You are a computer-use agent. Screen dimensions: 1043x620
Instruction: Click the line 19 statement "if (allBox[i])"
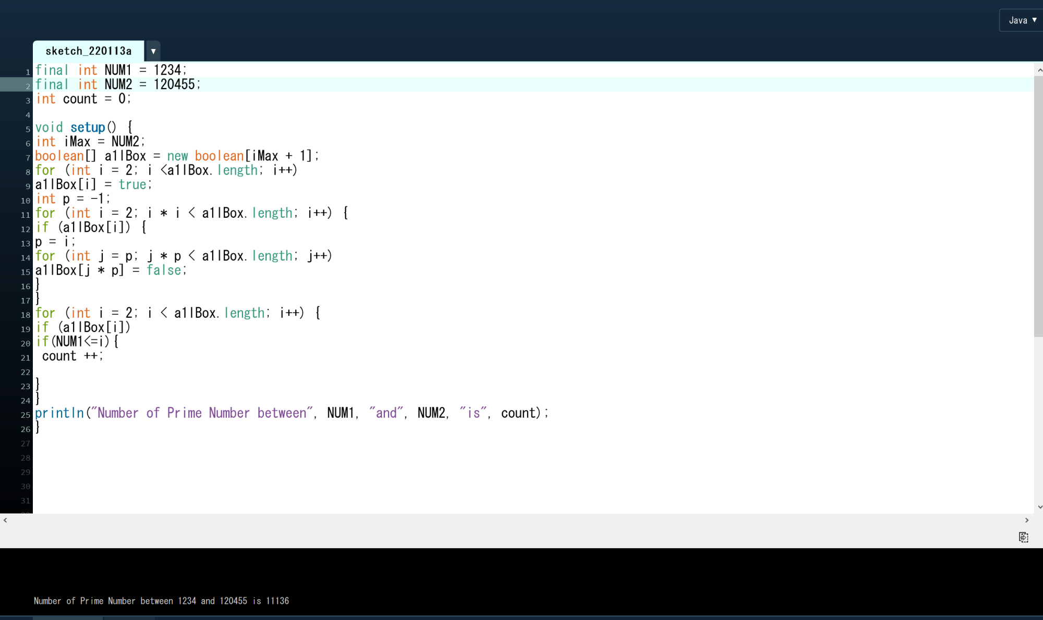pyautogui.click(x=83, y=327)
